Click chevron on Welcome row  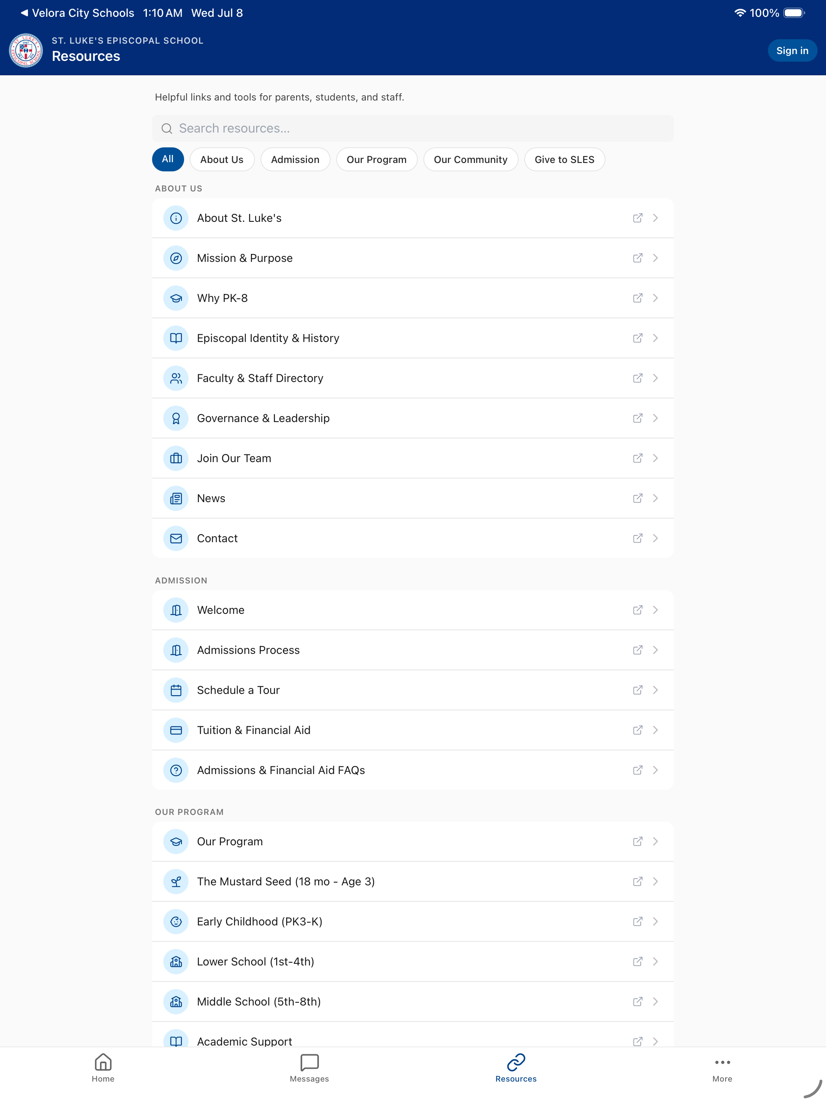pos(656,610)
